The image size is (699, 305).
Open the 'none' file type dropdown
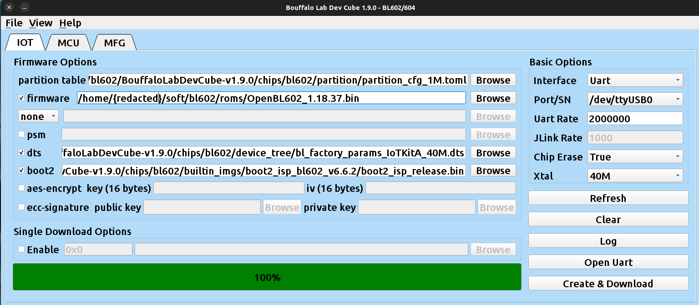click(x=39, y=116)
